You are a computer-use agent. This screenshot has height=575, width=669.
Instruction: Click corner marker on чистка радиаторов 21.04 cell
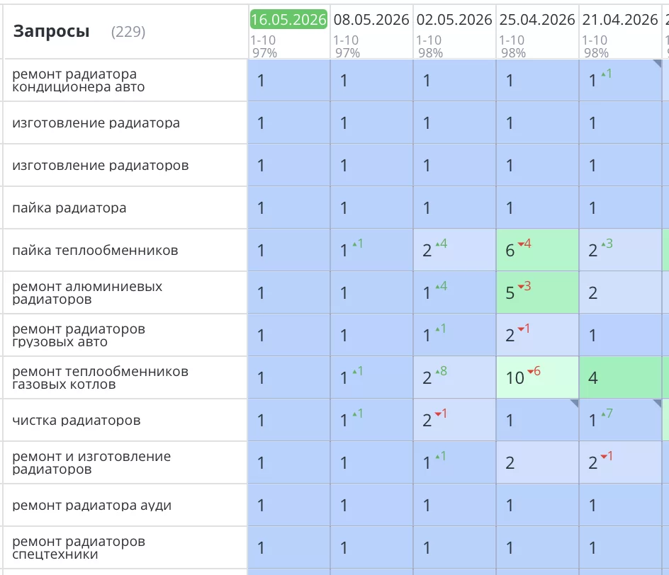(658, 403)
